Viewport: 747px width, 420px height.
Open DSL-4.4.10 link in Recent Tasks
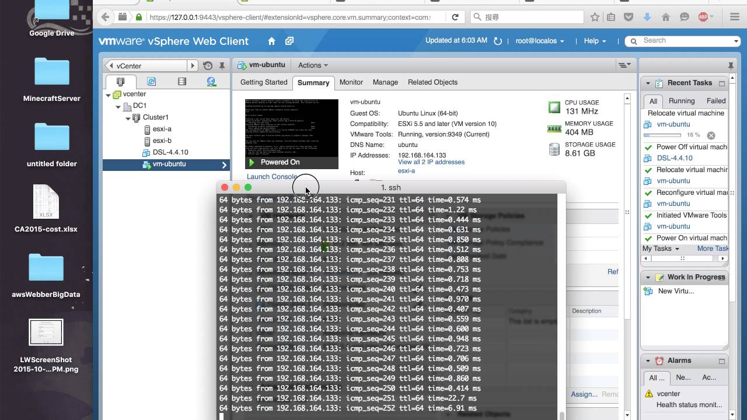[x=675, y=158]
